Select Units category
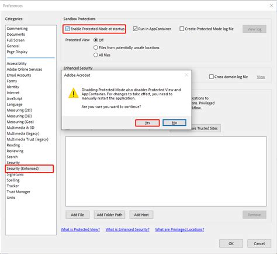 (11, 198)
